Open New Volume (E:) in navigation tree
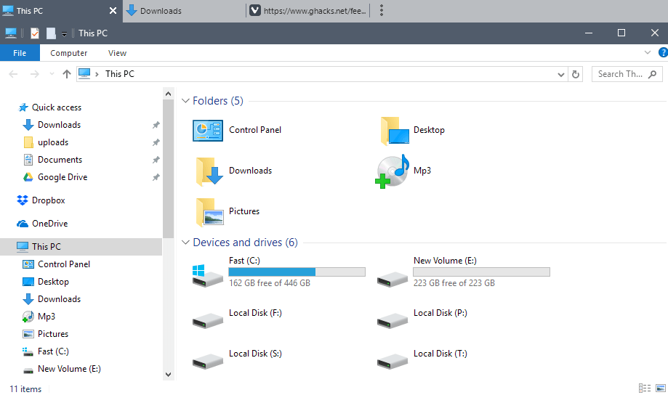 coord(69,369)
